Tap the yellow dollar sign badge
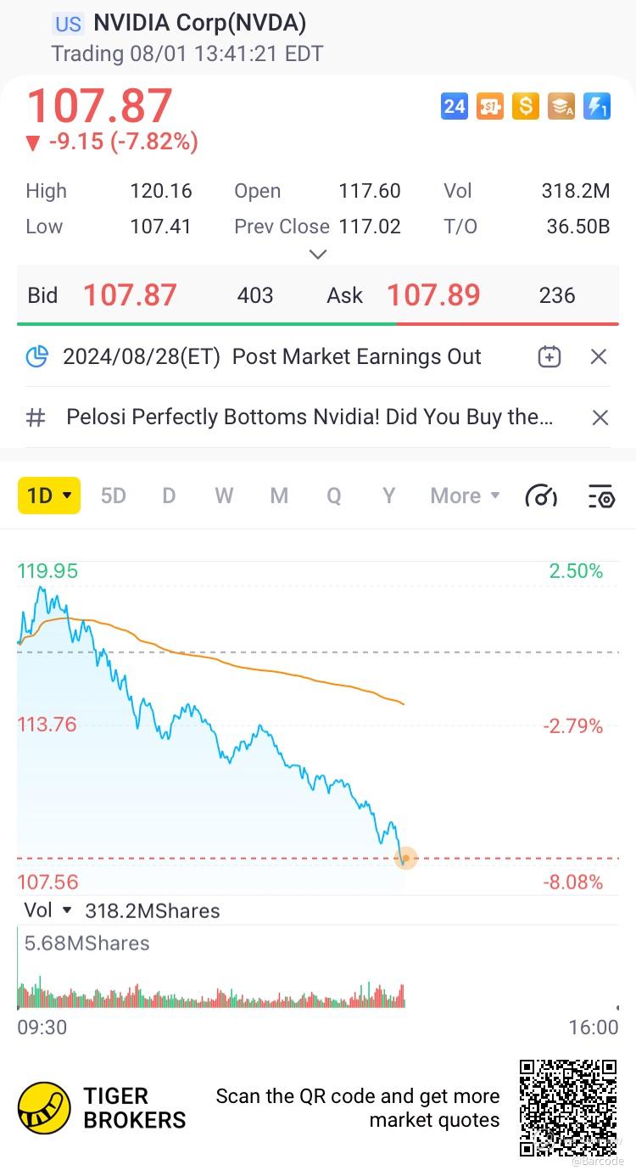The height and width of the screenshot is (1176, 636). 525,106
